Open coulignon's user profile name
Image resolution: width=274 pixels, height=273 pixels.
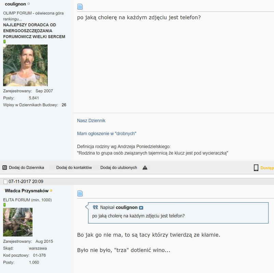click(15, 4)
